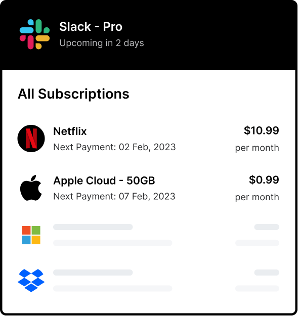Click the Microsoft row price placeholder
This screenshot has width=298, height=316.
coord(267,227)
